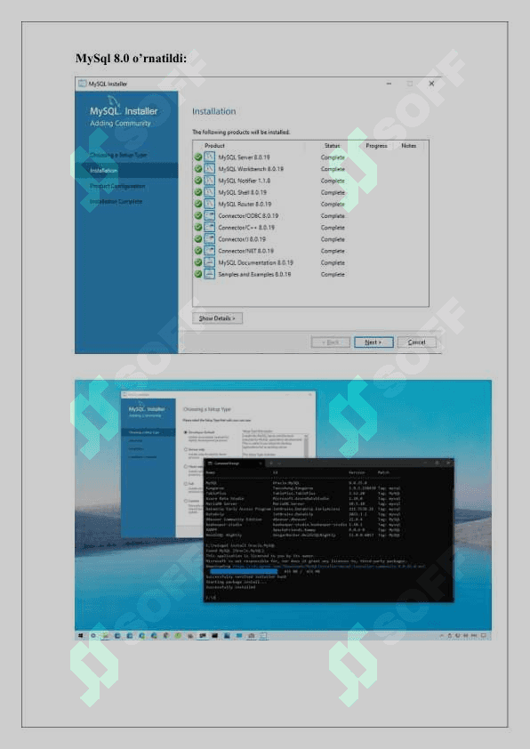Click the green check next to MySQL Shell
Screen dimensions: 530x749
point(198,192)
